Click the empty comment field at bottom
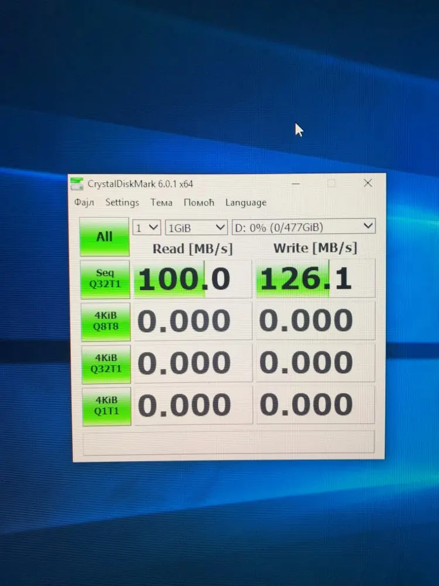 click(x=228, y=442)
